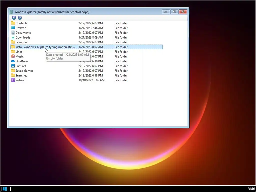Click date 2/12/2022 6:07 PM of Documents
The image size is (256, 192).
pos(90,33)
